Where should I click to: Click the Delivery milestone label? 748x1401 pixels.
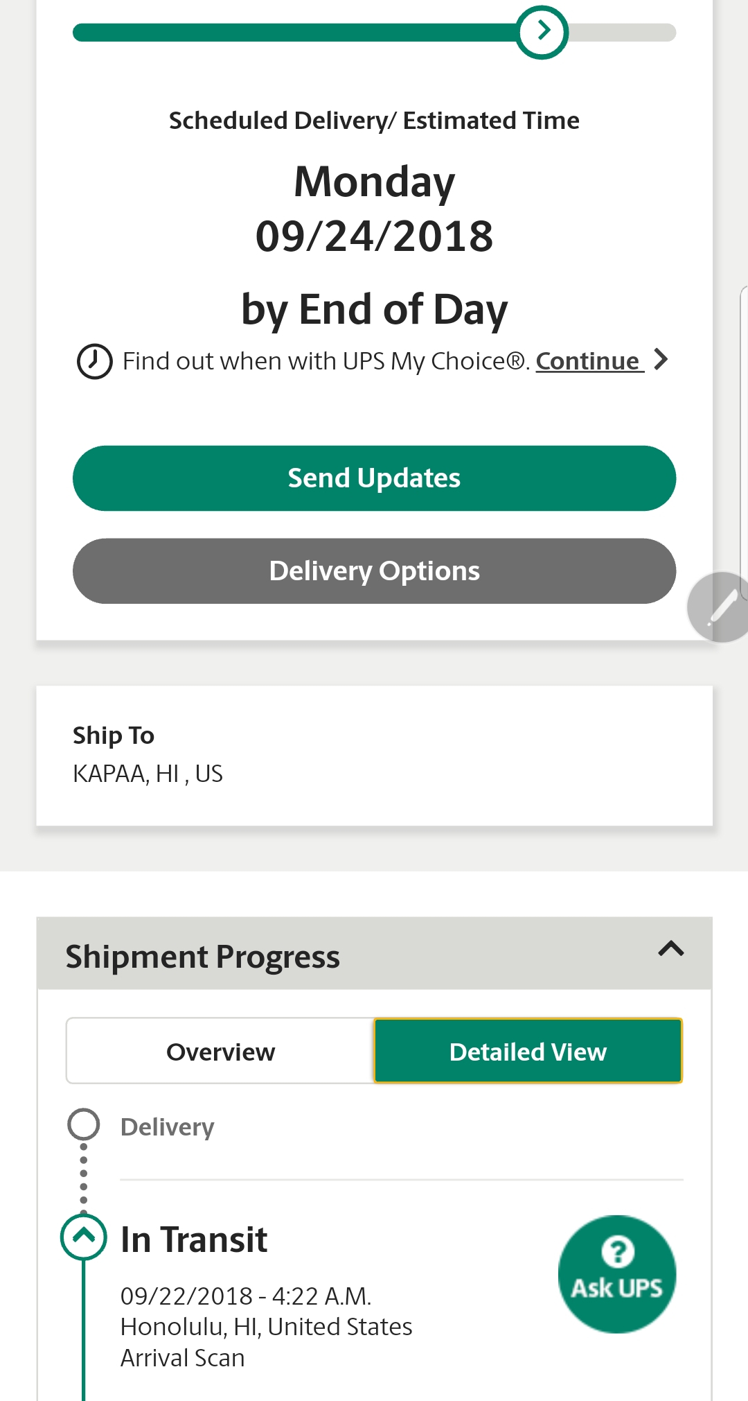tap(168, 1127)
